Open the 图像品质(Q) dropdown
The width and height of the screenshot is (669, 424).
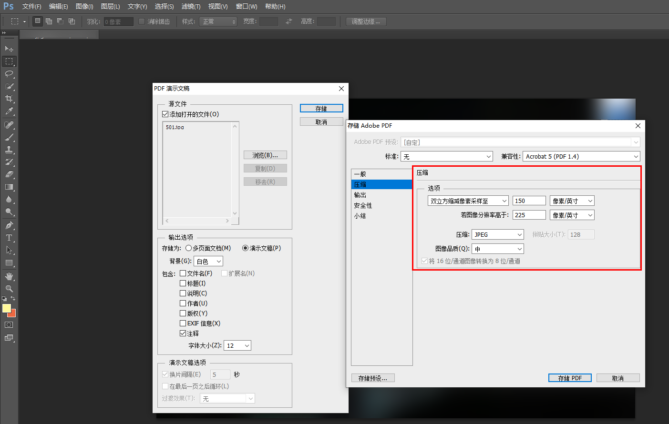tap(497, 248)
